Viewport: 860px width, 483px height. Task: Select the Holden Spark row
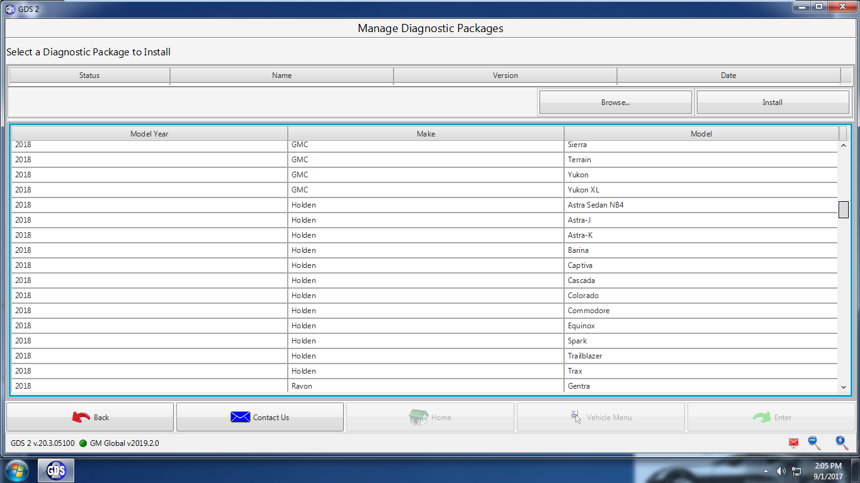tap(424, 341)
